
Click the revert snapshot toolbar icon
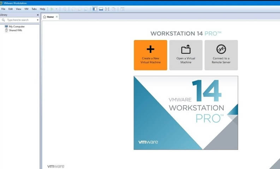coord(80,9)
